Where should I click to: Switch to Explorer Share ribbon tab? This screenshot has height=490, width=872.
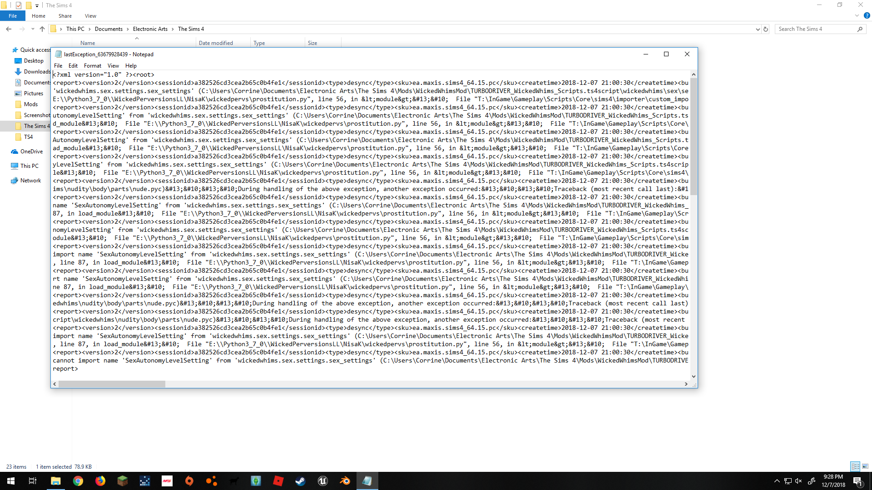65,16
